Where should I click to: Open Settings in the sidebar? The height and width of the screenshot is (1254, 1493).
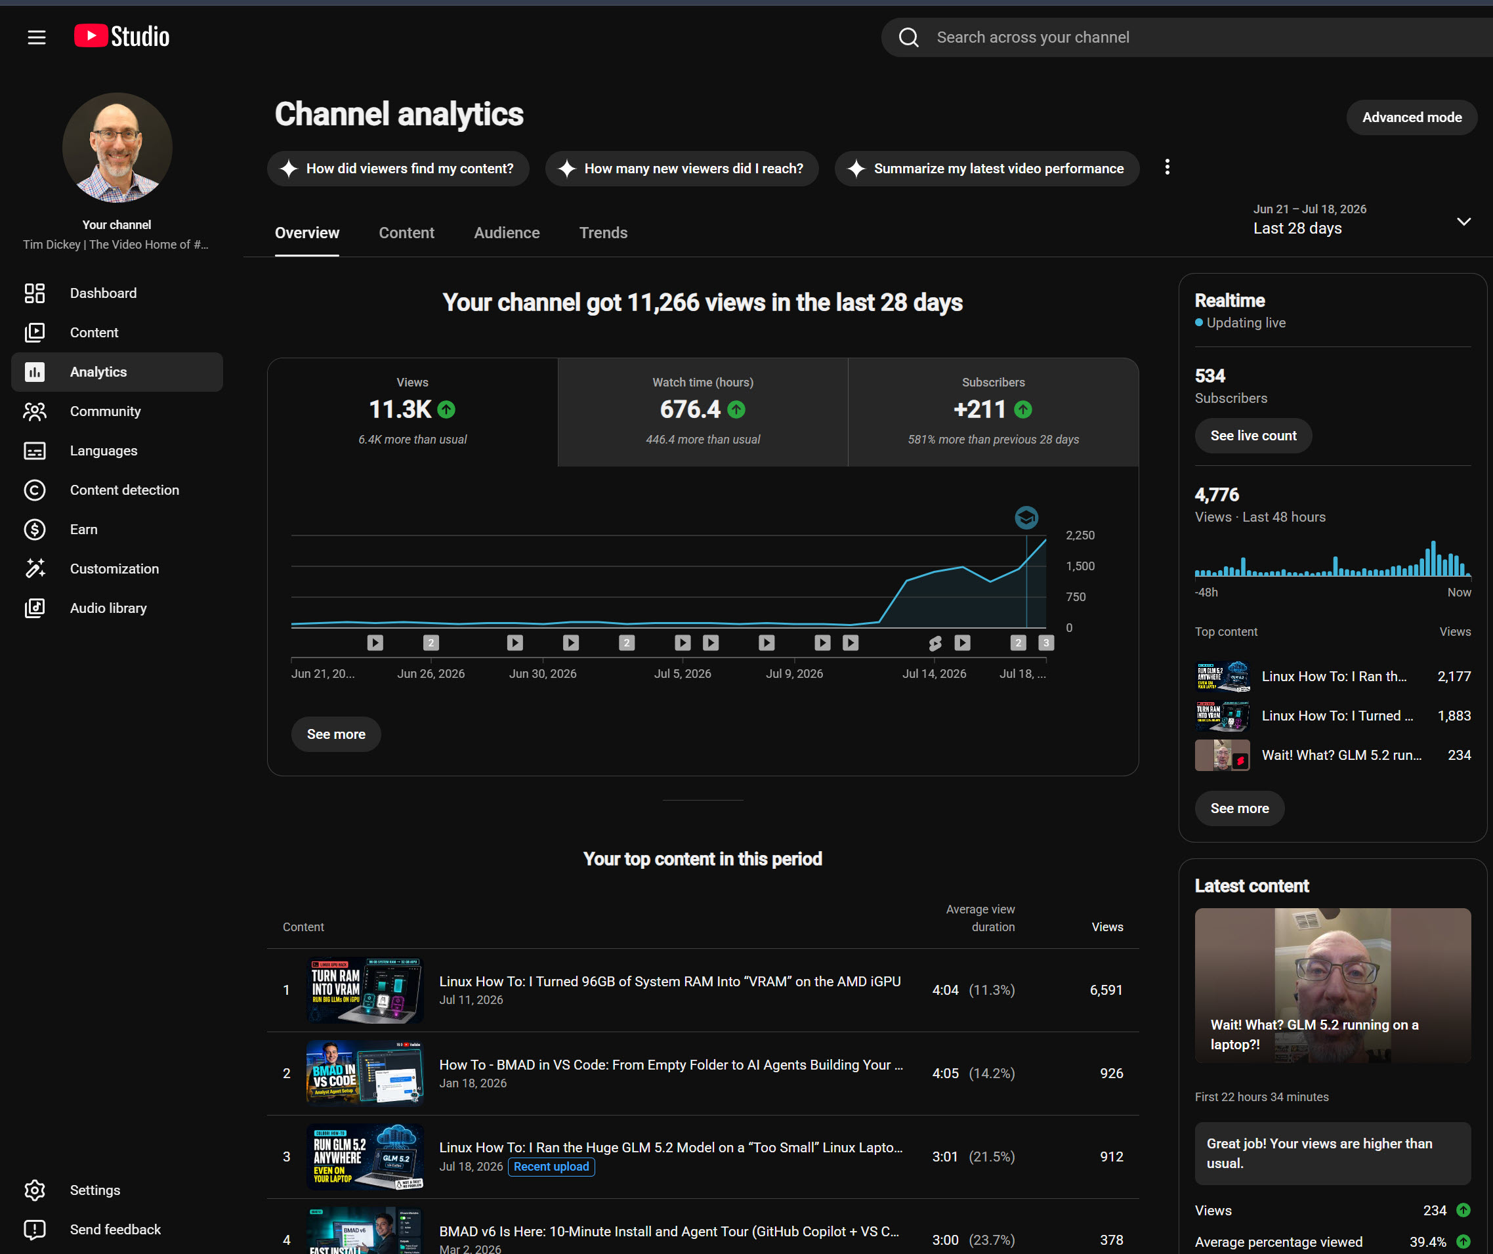[117, 1190]
